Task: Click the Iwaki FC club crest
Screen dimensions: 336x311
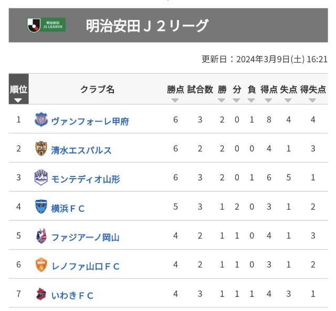Action: tap(41, 294)
